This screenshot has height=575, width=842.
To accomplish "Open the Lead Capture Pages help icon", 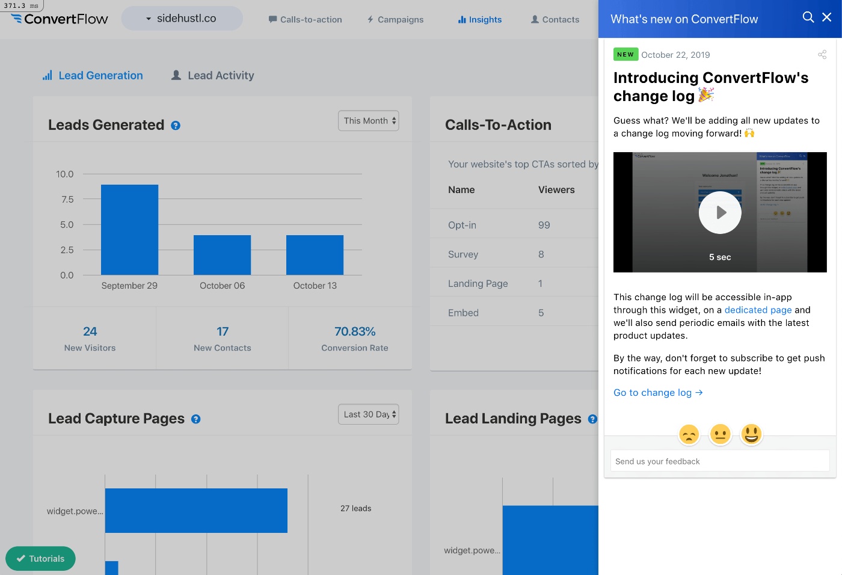I will point(195,419).
